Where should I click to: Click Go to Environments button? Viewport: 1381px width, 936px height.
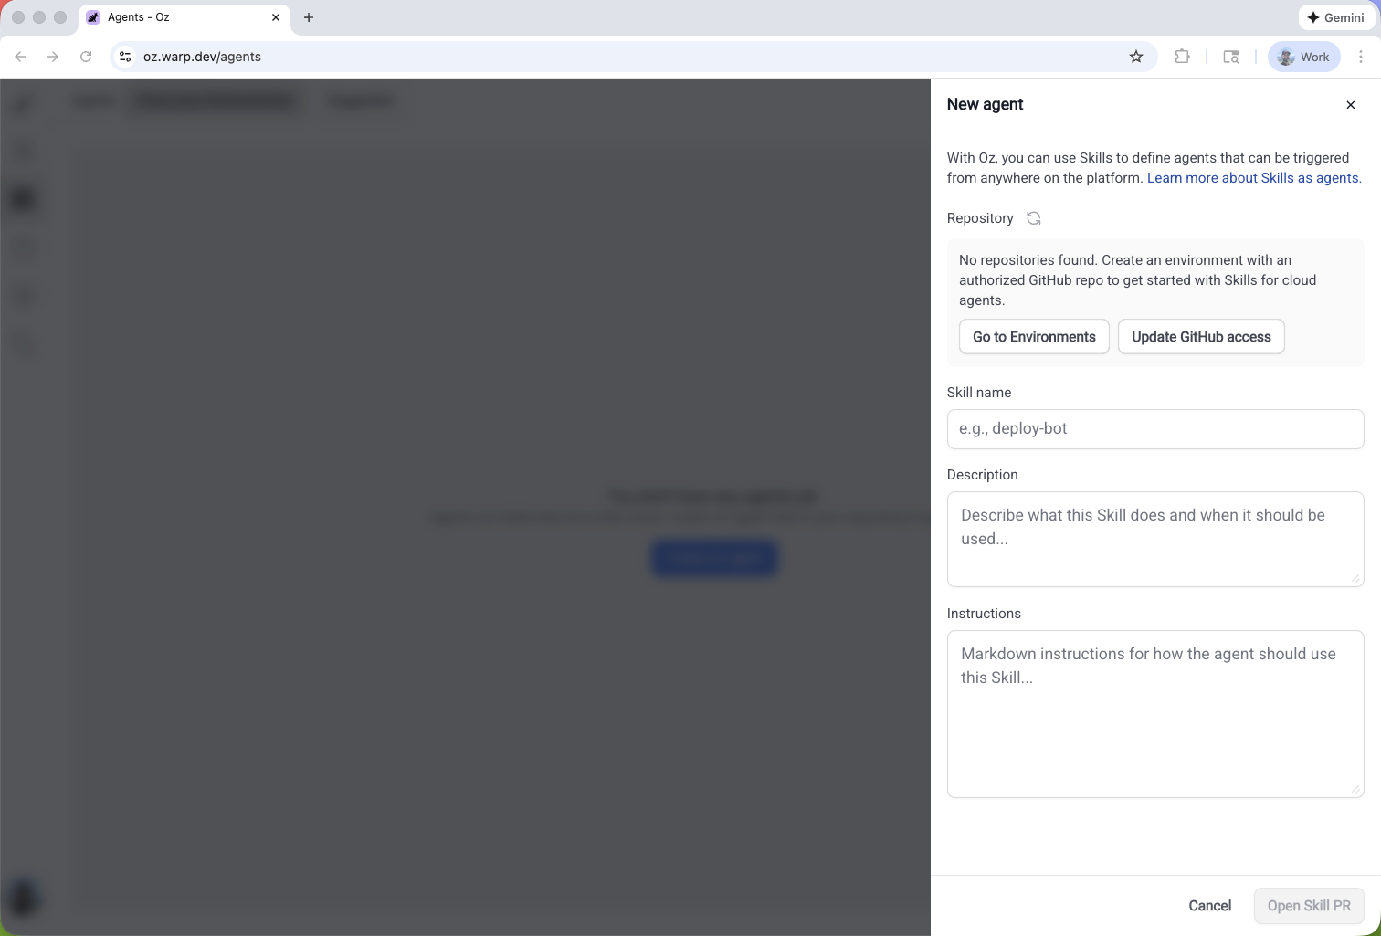point(1033,337)
